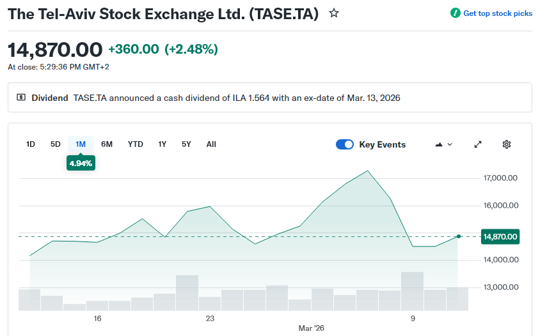Click the dividend icon in the banner
This screenshot has height=336, width=547.
(x=21, y=98)
